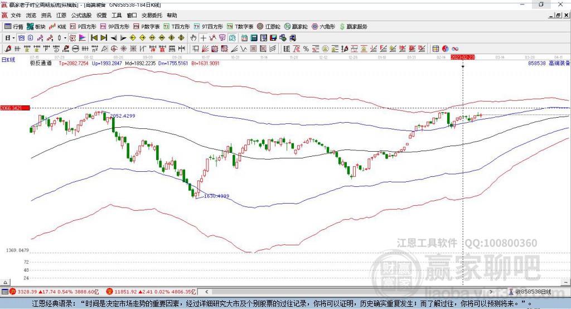This screenshot has height=309, width=571.
Task: Open the calculator icon
Action: click(254, 38)
